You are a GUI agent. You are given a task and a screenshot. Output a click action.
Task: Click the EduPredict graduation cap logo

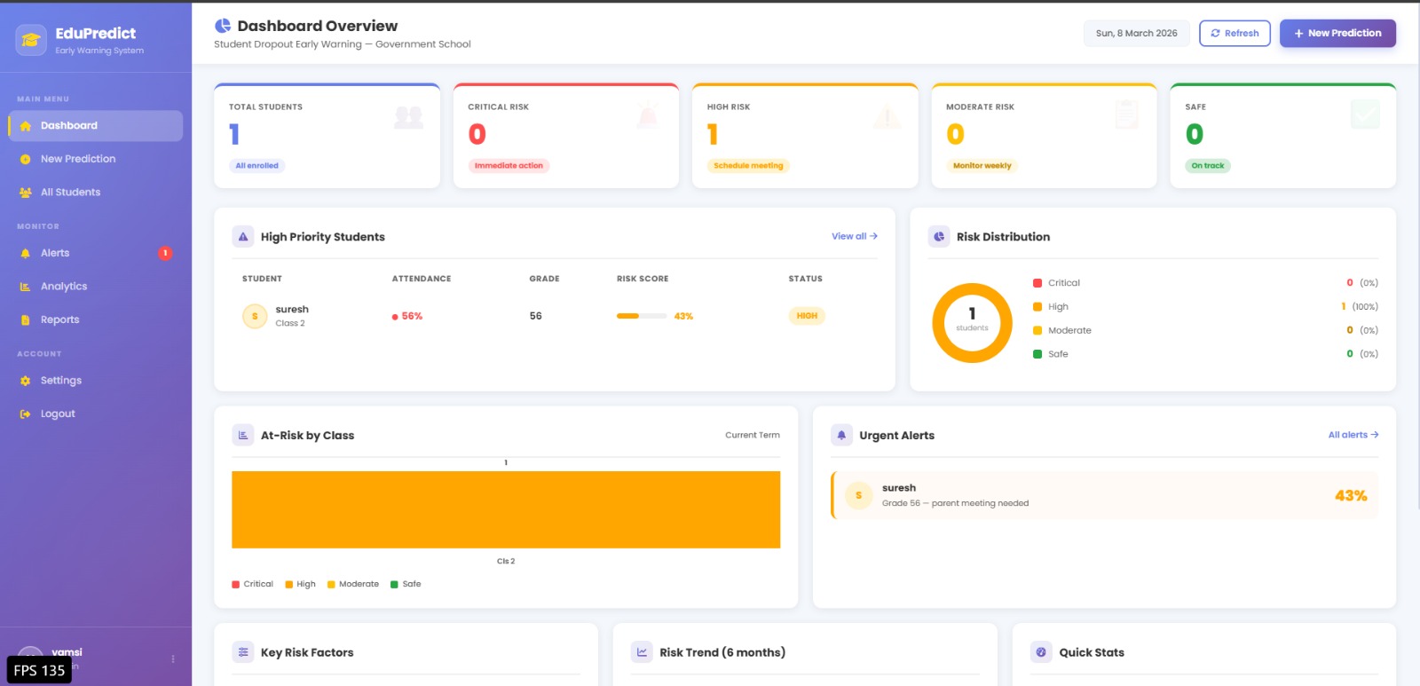(31, 40)
